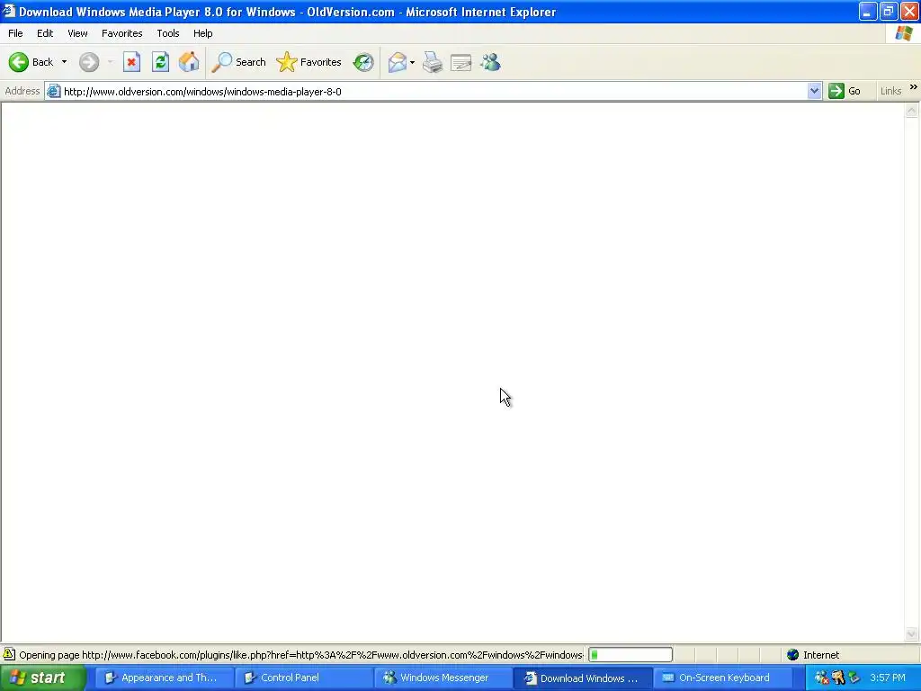921x691 pixels.
Task: Click the Go button
Action: [x=845, y=91]
